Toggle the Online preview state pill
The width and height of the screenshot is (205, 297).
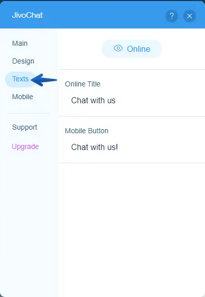pos(132,49)
